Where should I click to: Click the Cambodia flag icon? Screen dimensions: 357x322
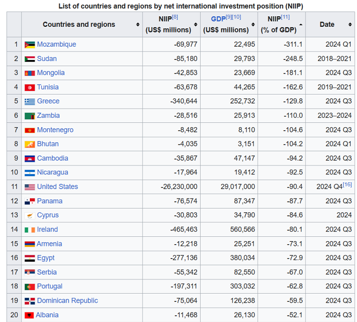coord(29,159)
